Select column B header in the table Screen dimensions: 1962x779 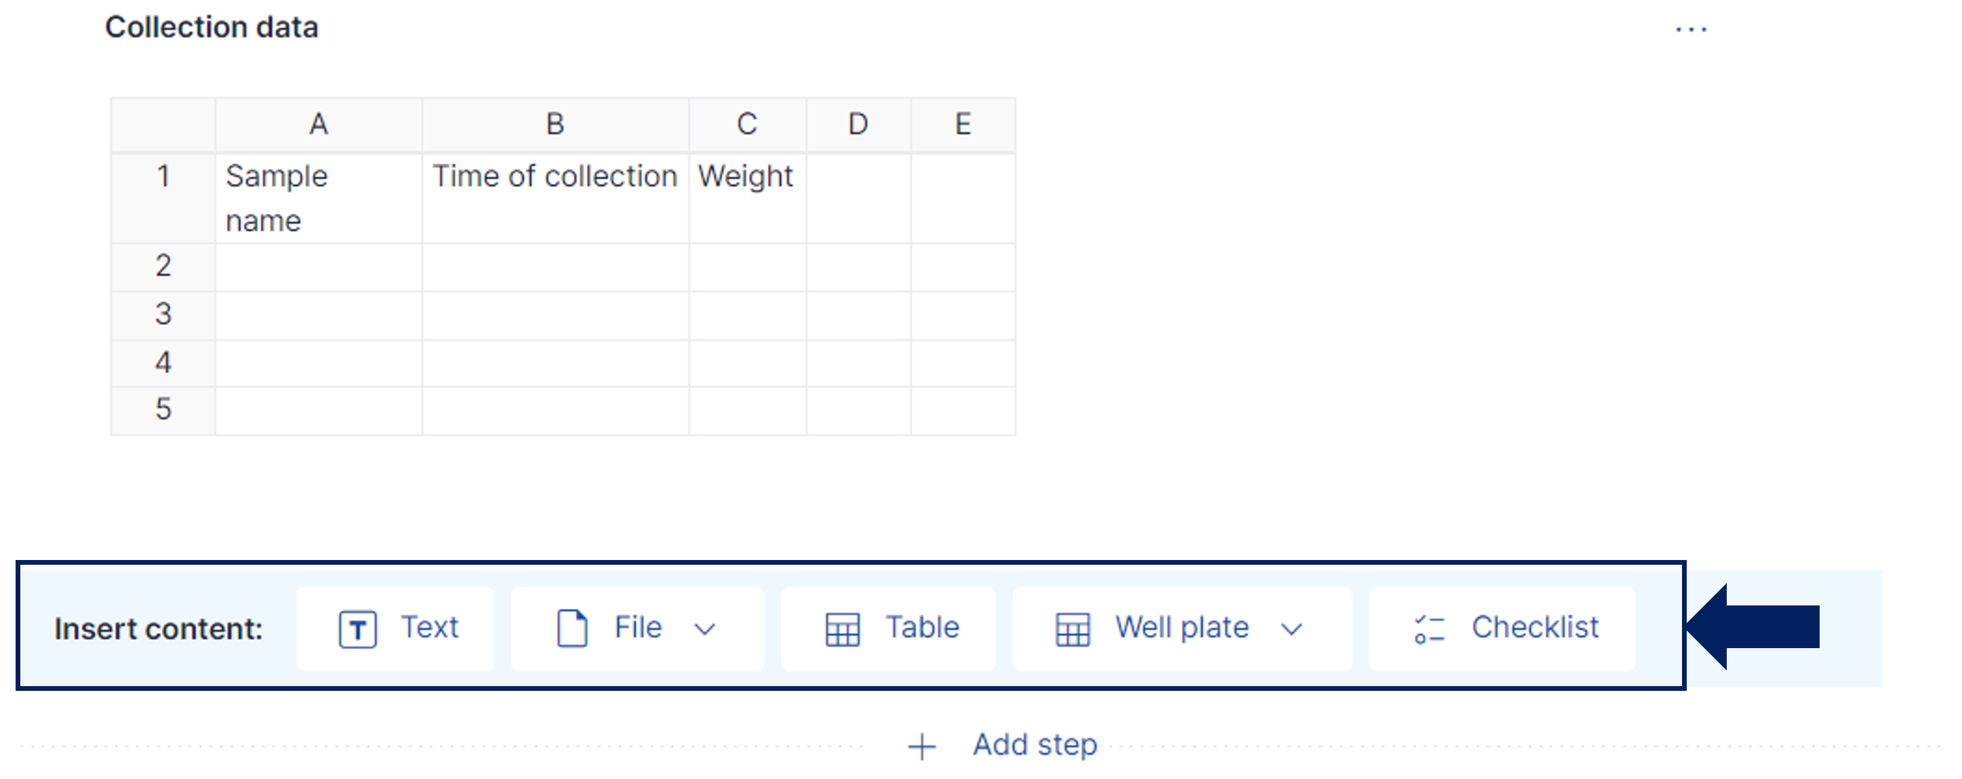point(555,124)
